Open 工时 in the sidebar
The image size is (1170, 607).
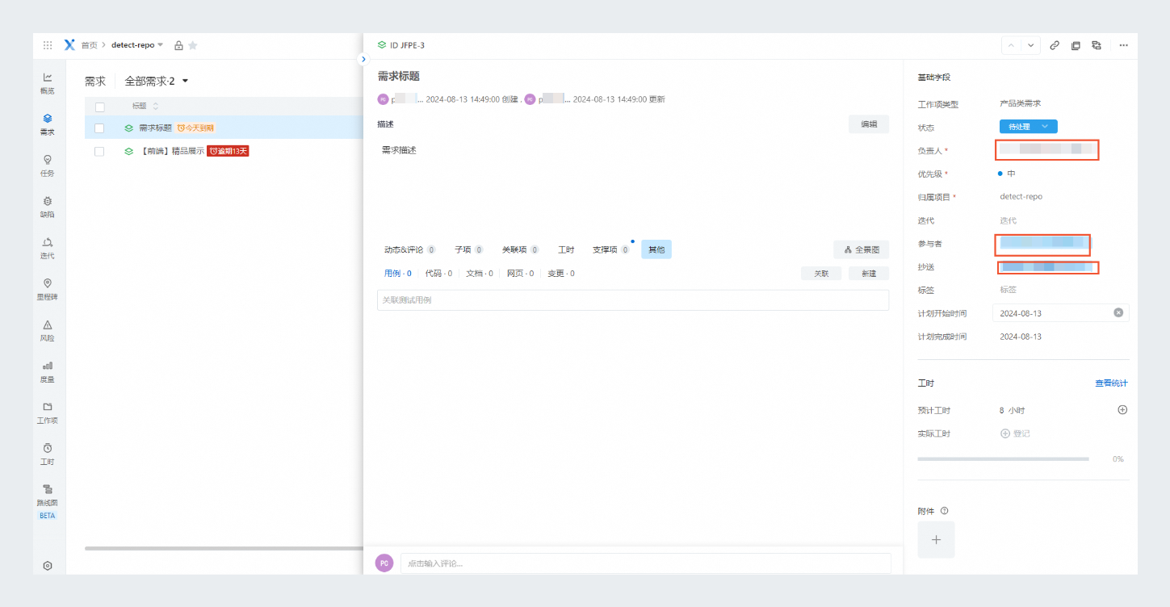click(48, 454)
